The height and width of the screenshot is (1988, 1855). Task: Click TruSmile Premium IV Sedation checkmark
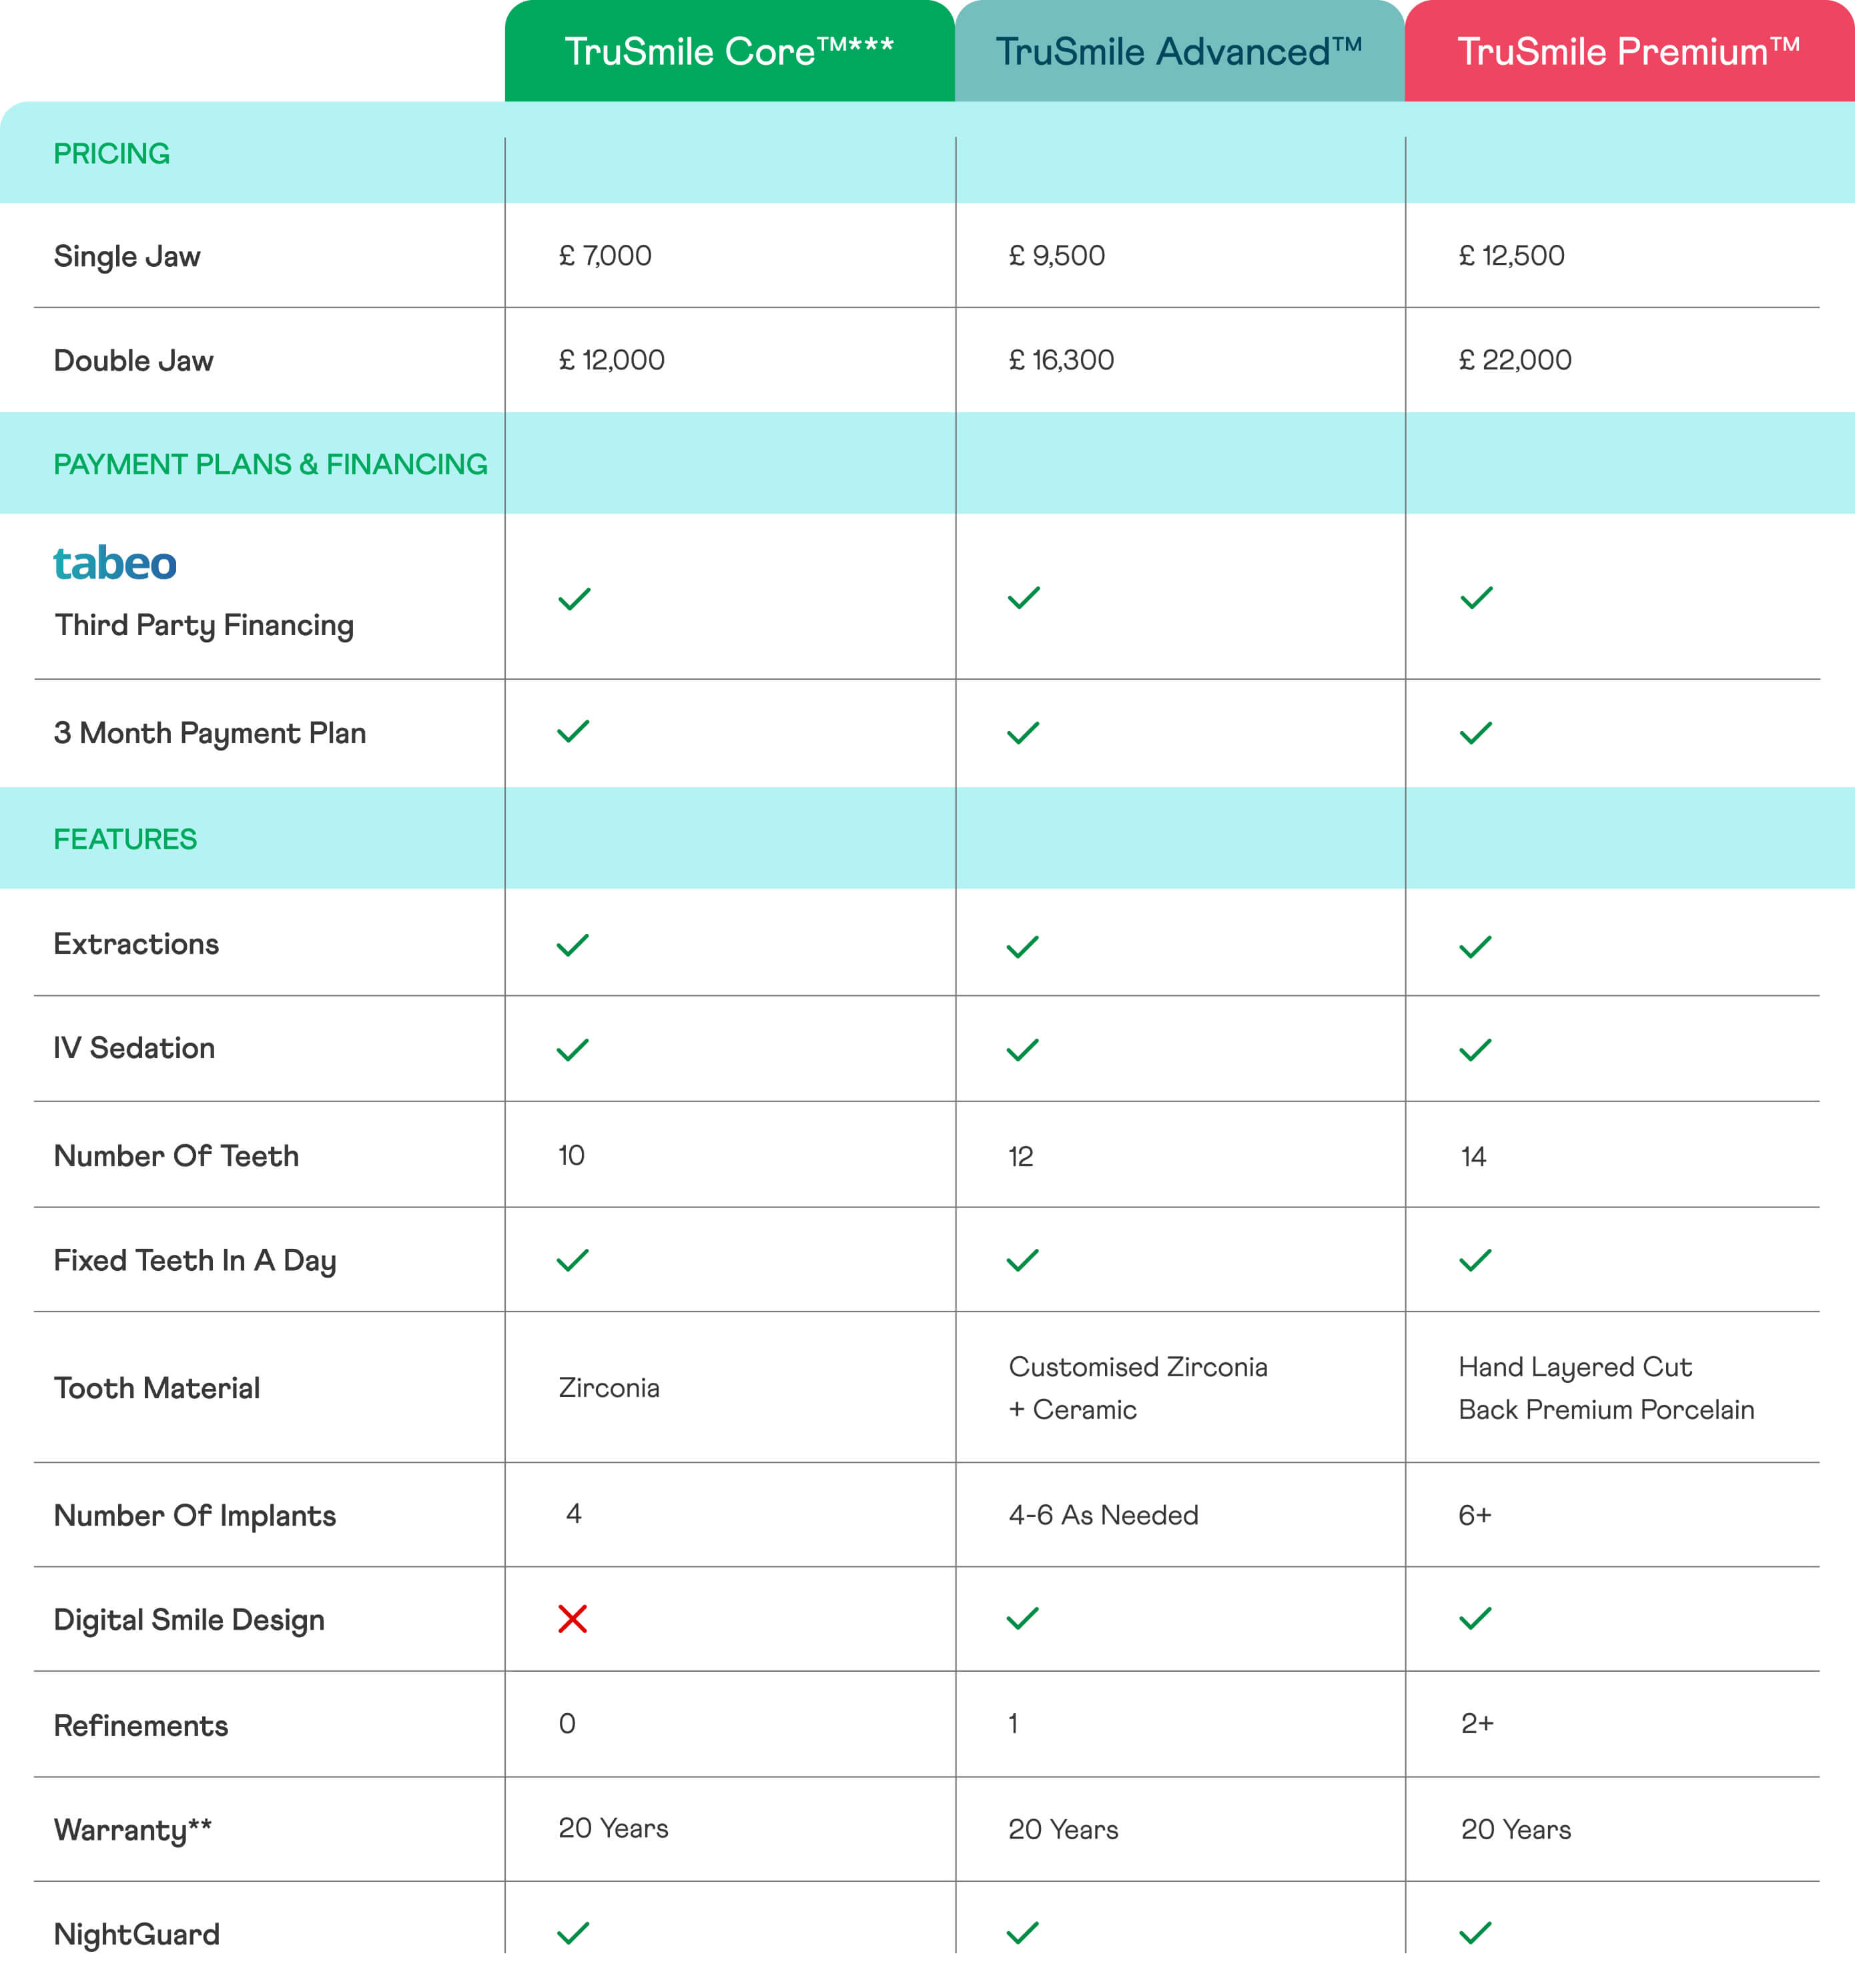(1475, 1049)
